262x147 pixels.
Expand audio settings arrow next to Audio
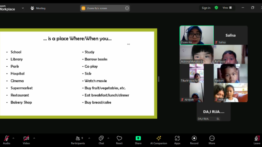[x=13, y=138]
